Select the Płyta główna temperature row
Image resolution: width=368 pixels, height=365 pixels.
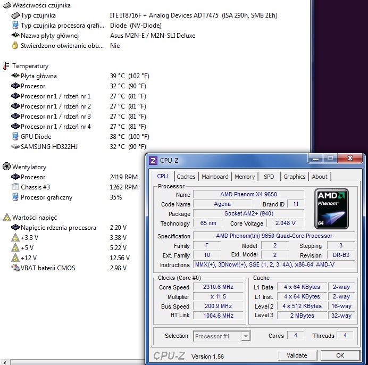click(x=39, y=76)
